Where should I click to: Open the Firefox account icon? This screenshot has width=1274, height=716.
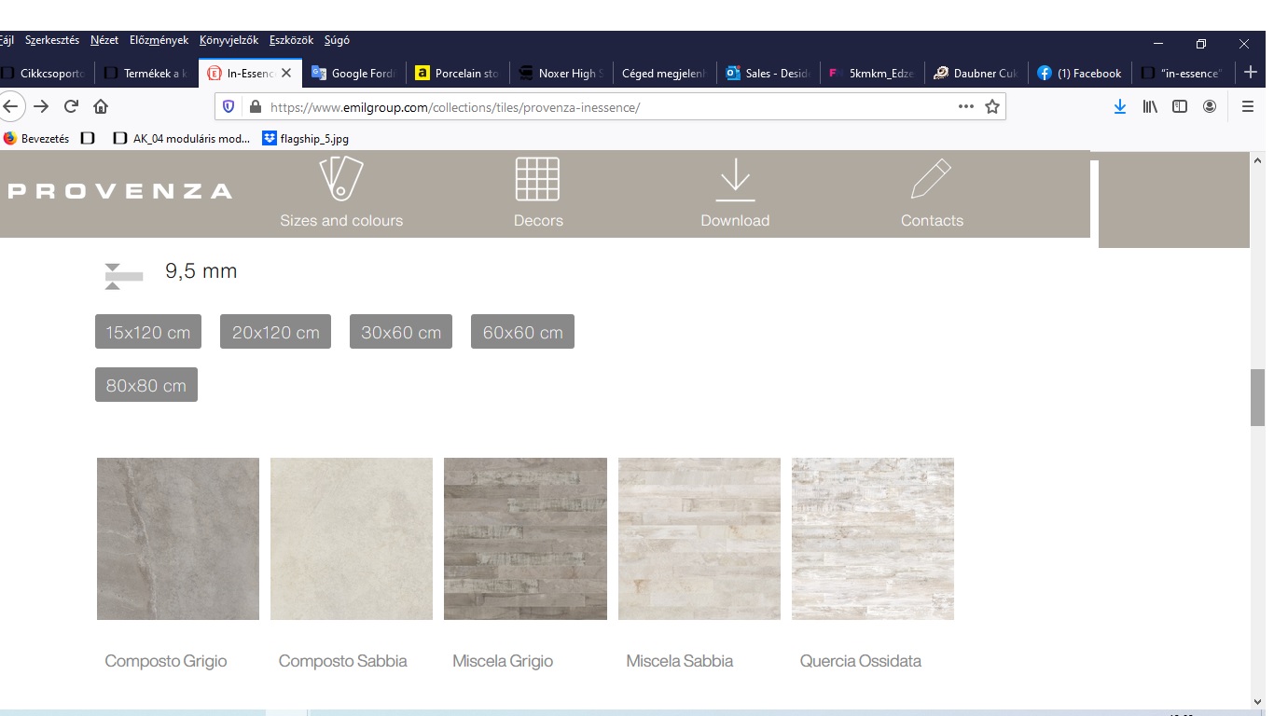click(x=1210, y=107)
